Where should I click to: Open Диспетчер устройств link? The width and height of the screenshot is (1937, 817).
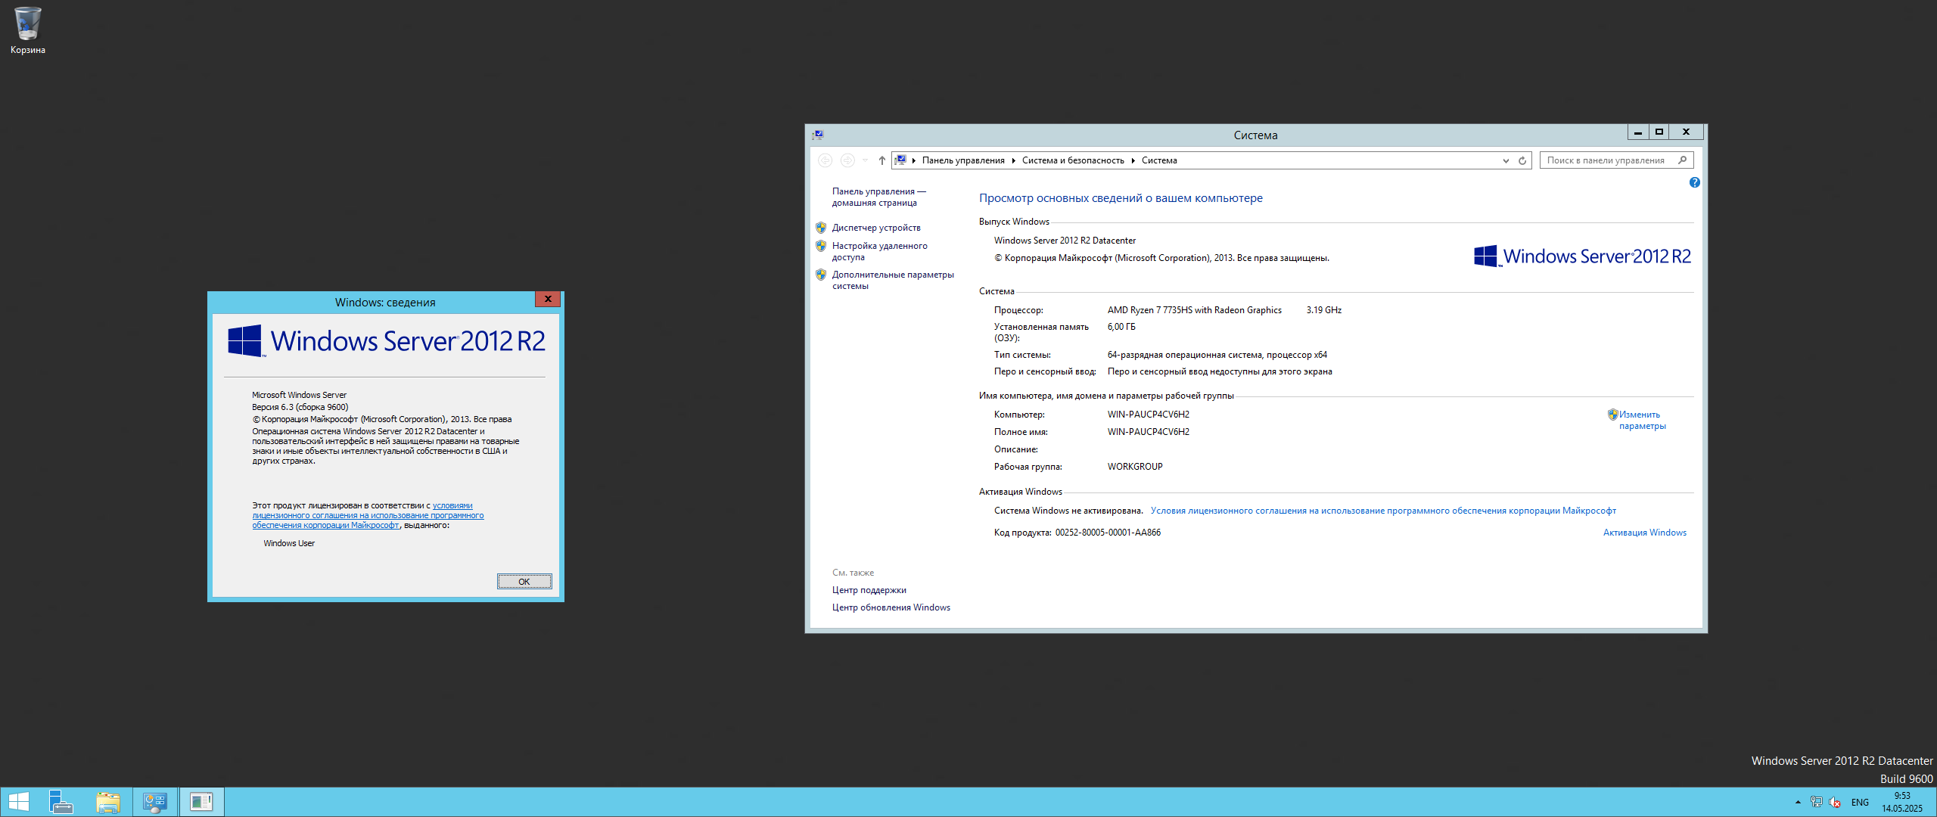(x=876, y=228)
